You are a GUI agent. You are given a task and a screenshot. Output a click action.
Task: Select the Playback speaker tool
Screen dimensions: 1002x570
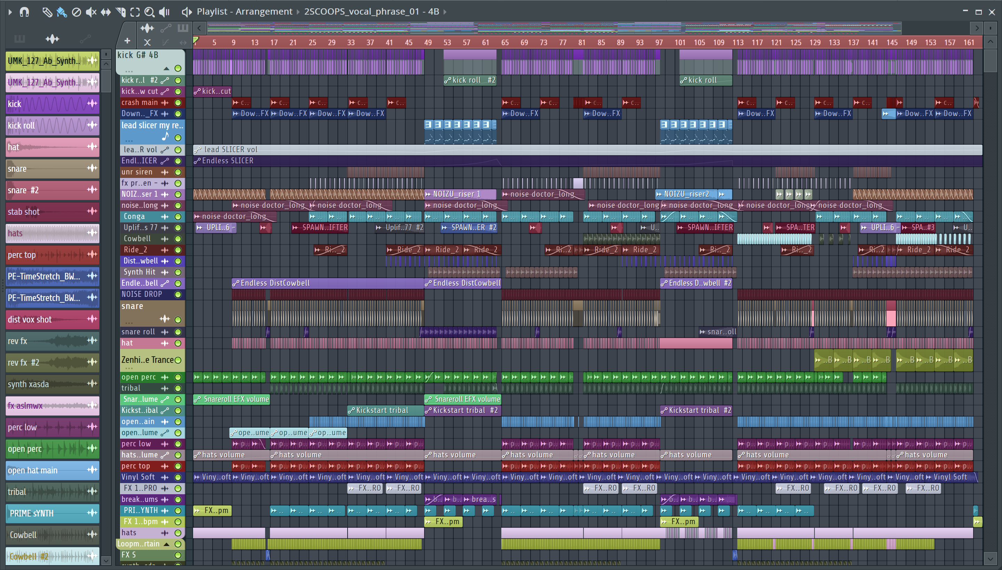(164, 12)
